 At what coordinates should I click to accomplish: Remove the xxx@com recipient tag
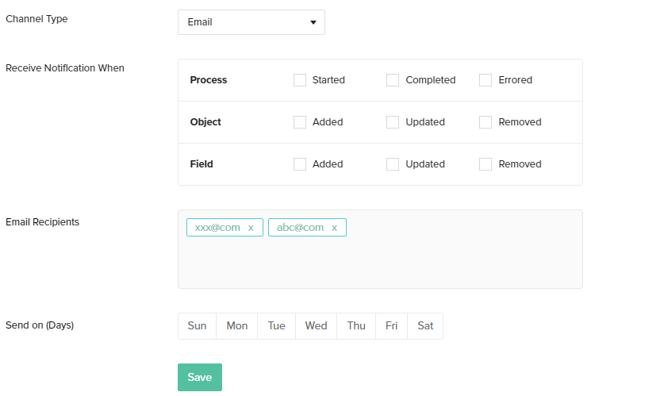coord(251,228)
